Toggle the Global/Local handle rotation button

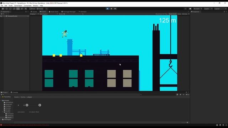click(40, 9)
